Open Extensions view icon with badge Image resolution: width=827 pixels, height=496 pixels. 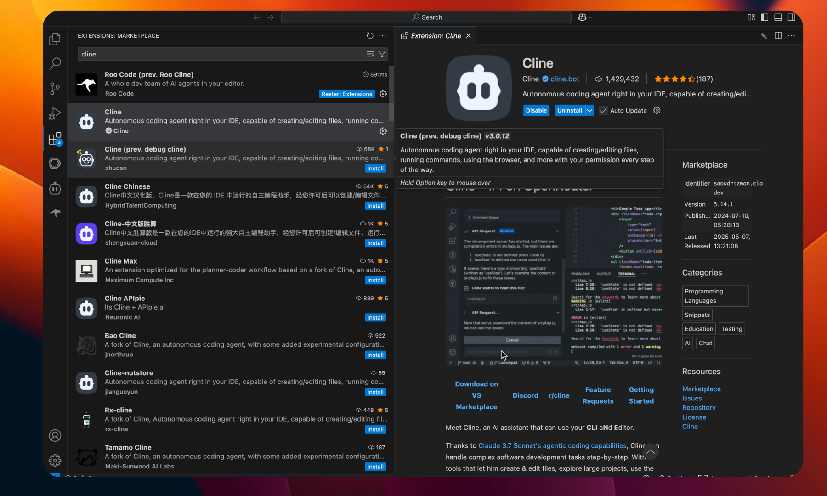(55, 138)
